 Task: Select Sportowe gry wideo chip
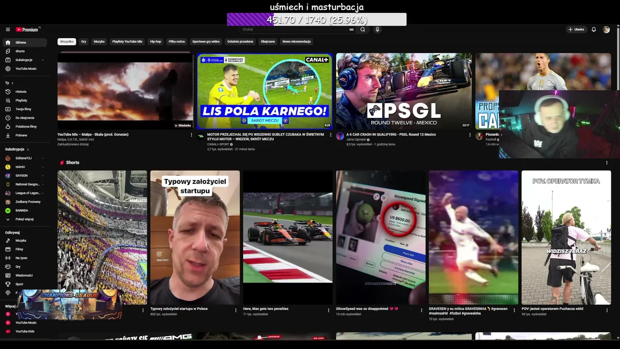point(206,42)
